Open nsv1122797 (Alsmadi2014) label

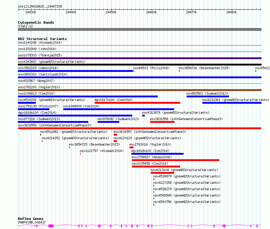coord(102,151)
